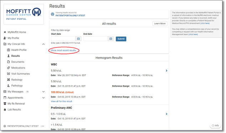Open Lab Results page

14,110
